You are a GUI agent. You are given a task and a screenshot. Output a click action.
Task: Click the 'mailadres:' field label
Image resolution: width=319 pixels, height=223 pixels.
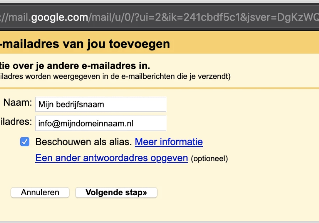[x=16, y=122]
